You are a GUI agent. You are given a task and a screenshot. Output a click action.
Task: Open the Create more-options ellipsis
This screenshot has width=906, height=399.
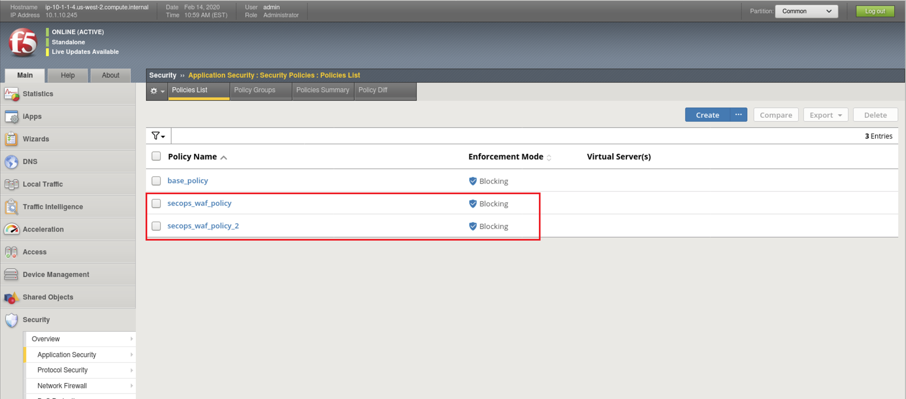point(738,115)
